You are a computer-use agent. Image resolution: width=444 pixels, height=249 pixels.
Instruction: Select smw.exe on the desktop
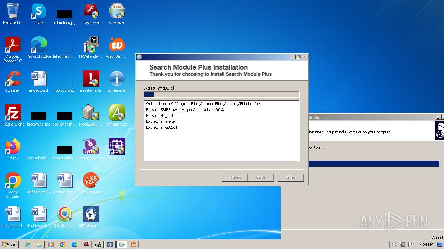click(x=117, y=14)
